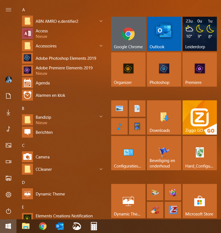Open the small blue Z tile
The width and height of the screenshot is (221, 233).
173,210
